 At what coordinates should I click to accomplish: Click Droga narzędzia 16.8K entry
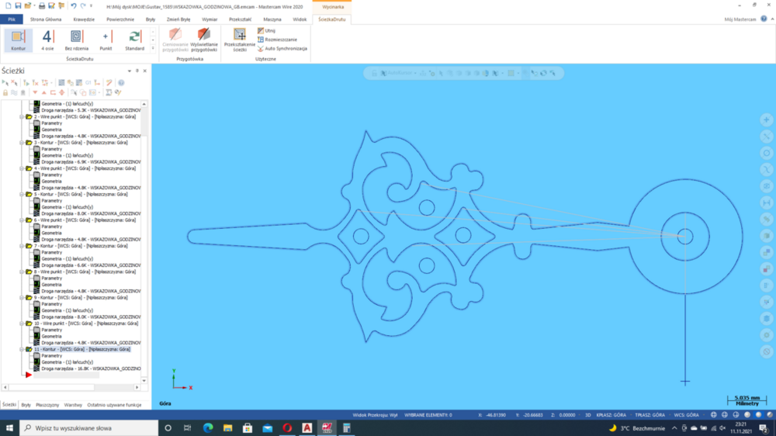(x=91, y=369)
